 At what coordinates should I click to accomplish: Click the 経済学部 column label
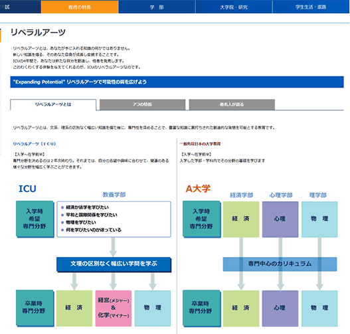[x=242, y=195]
